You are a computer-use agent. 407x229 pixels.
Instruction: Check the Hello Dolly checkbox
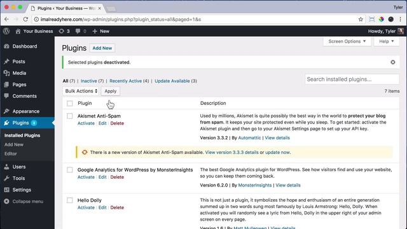(70, 200)
